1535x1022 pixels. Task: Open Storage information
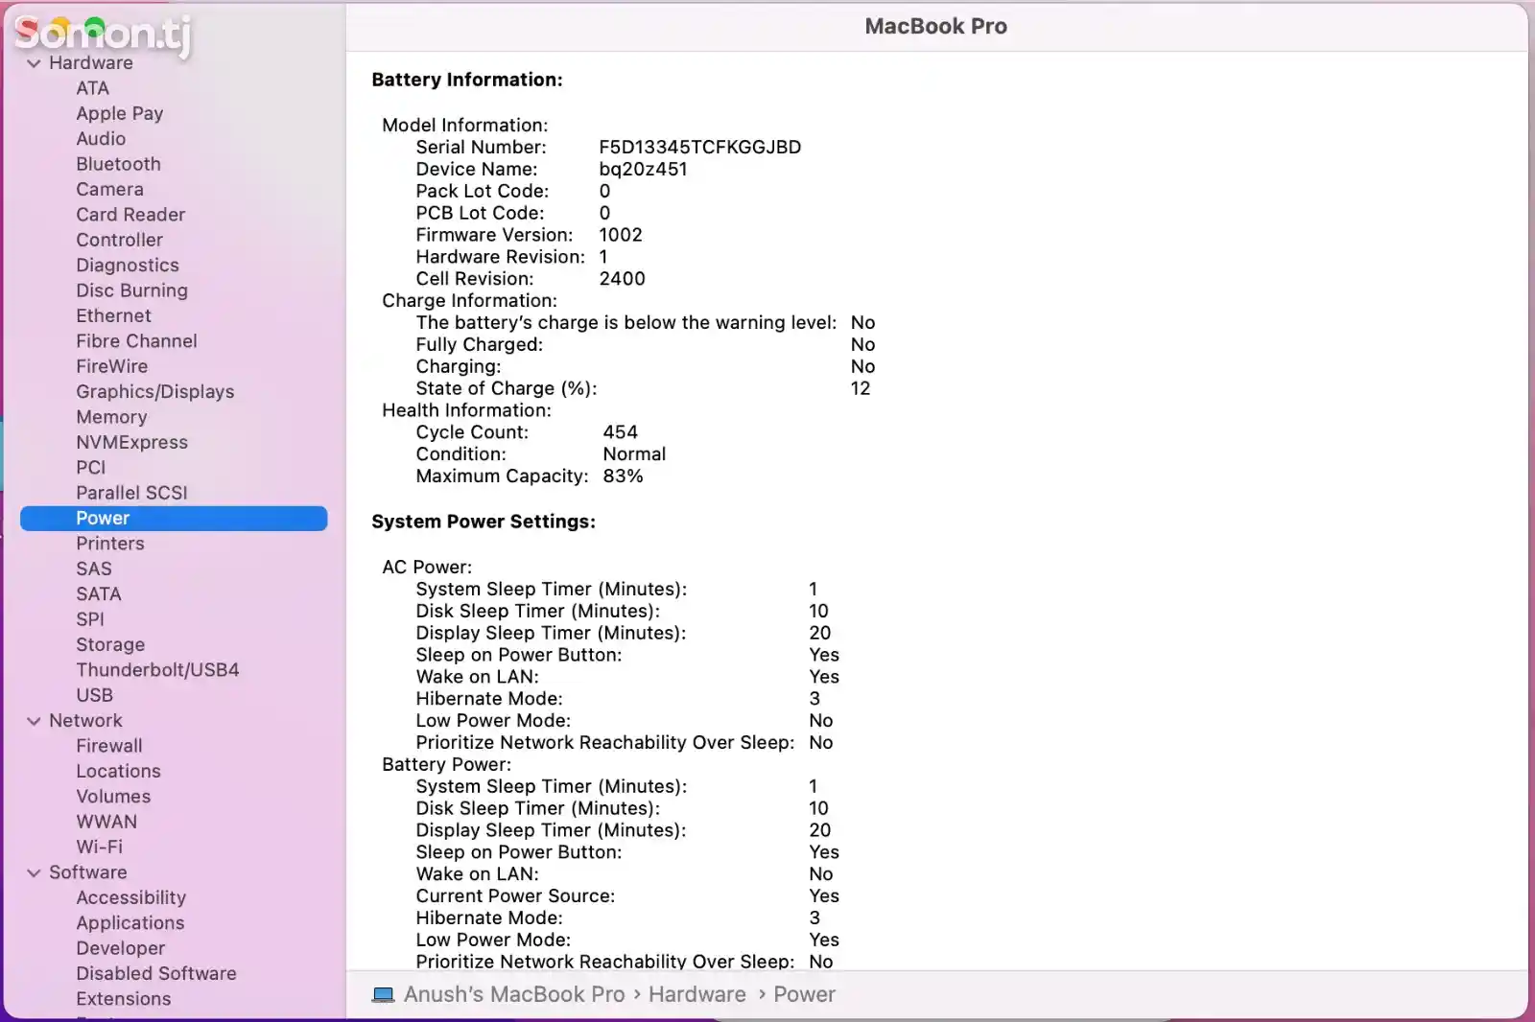[110, 645]
